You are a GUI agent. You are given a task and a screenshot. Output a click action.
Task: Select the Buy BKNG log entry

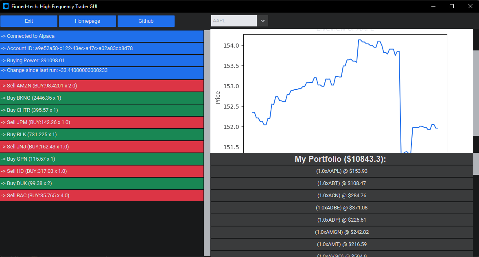point(102,98)
